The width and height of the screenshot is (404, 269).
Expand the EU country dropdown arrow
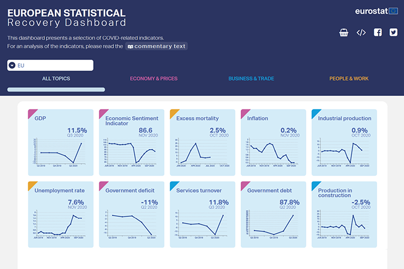pos(12,66)
